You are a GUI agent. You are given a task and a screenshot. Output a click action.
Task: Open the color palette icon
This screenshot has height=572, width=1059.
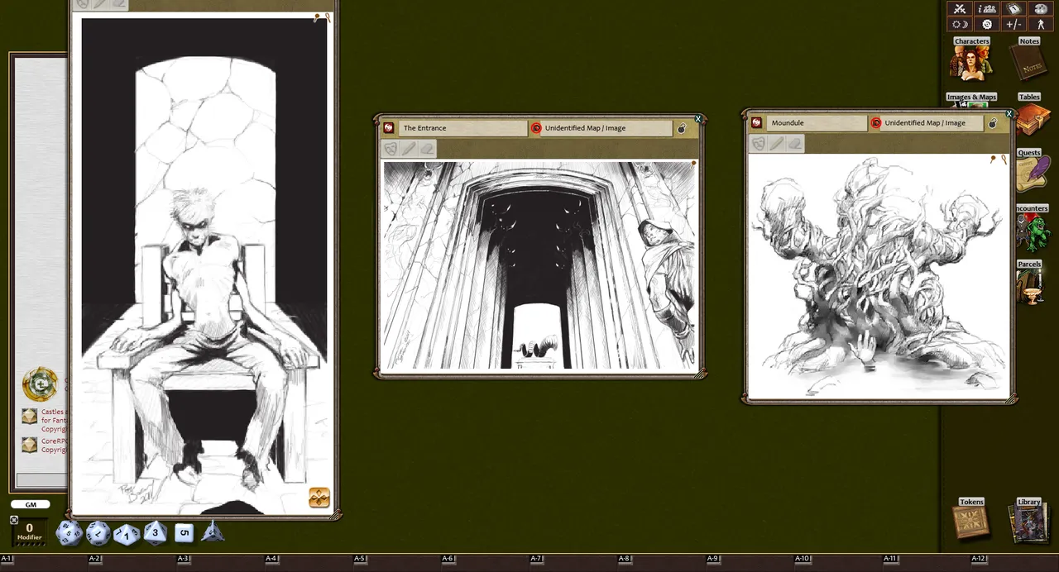click(1041, 8)
